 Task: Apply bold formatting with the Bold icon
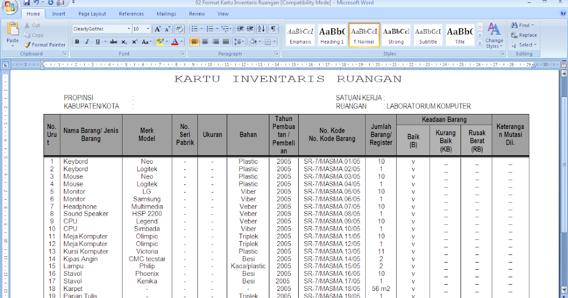tap(77, 42)
